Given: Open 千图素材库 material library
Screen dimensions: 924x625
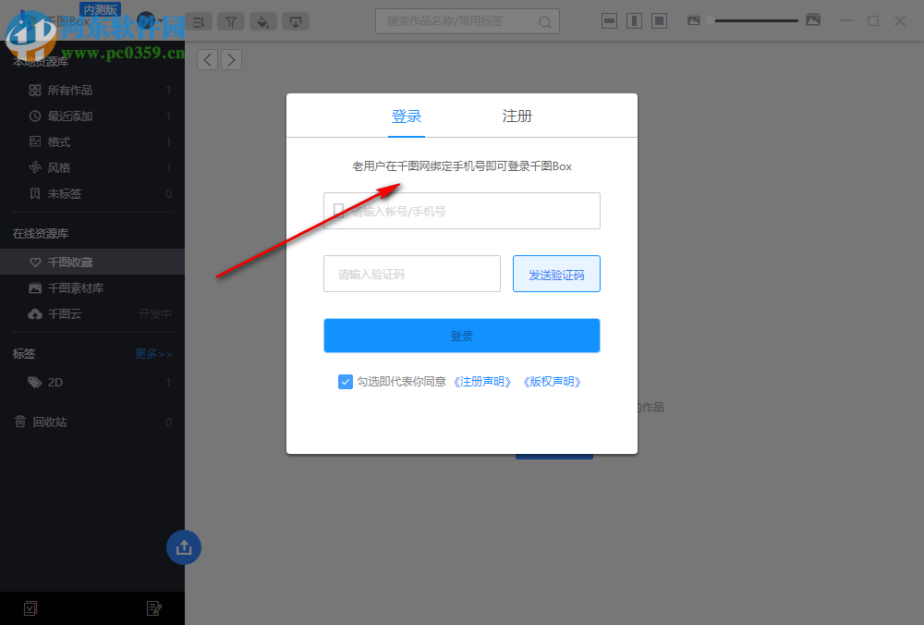Looking at the screenshot, I should coord(74,288).
